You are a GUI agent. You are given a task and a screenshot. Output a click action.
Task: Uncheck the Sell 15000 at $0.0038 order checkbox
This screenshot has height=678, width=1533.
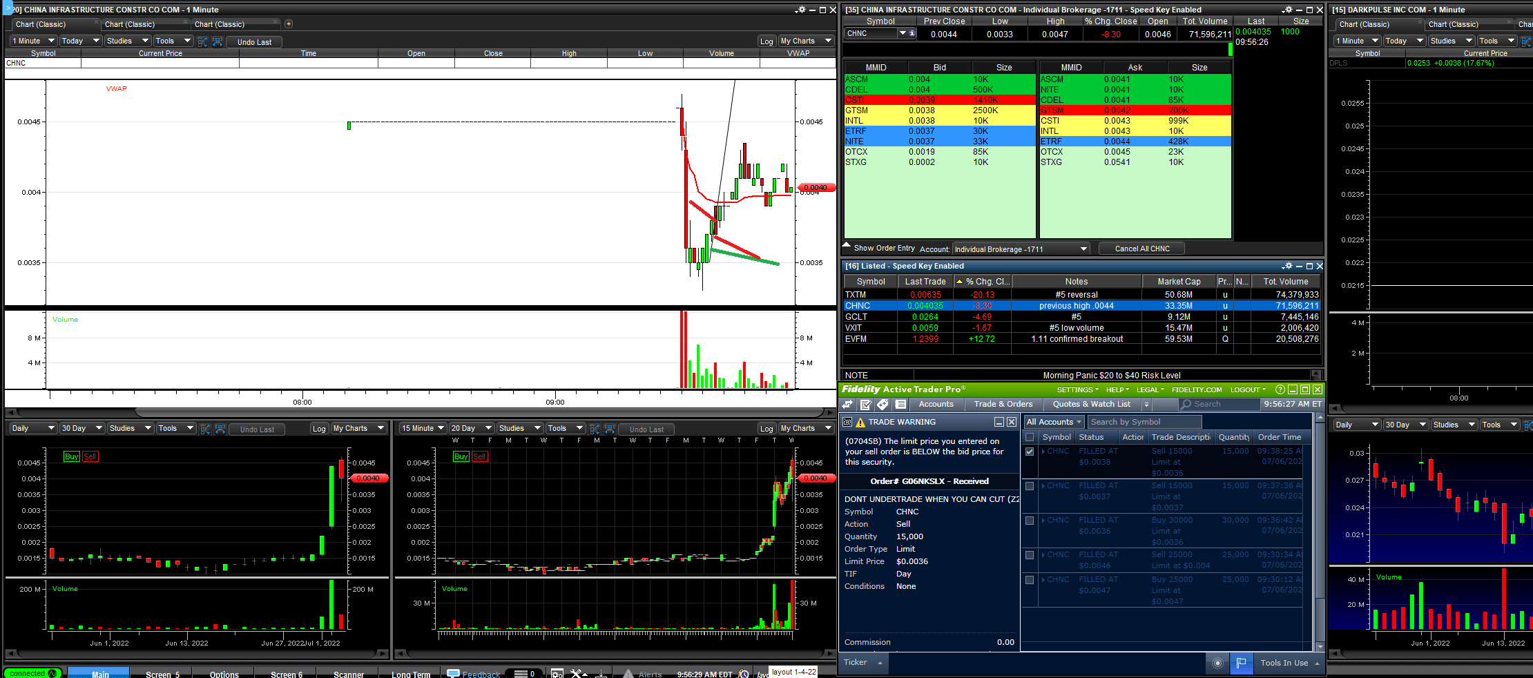(1030, 452)
